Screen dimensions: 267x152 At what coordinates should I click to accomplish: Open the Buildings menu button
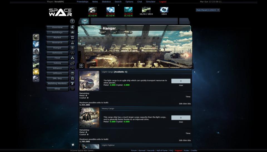[x=57, y=32]
